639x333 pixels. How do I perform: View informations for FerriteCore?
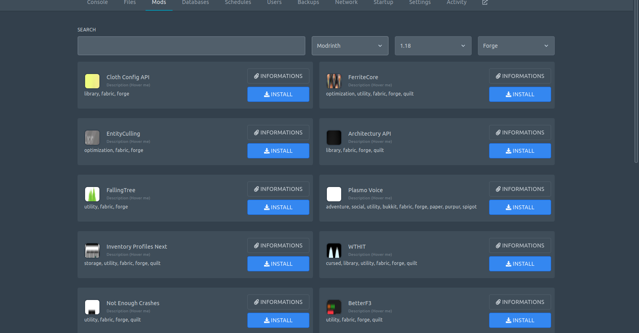[x=520, y=76]
